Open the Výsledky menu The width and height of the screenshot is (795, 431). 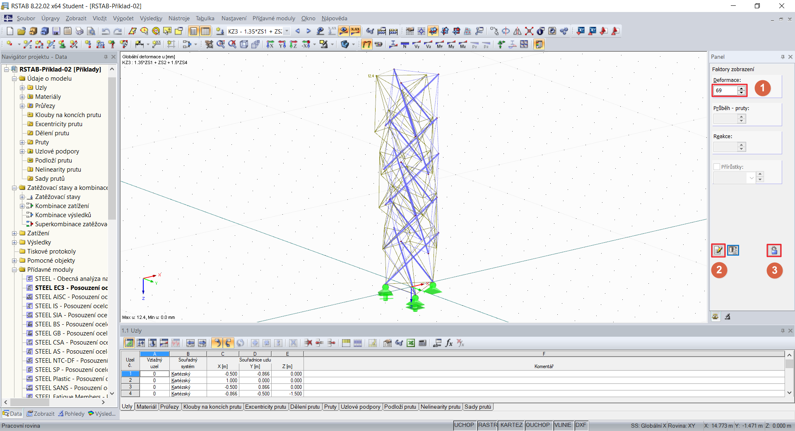pyautogui.click(x=151, y=18)
